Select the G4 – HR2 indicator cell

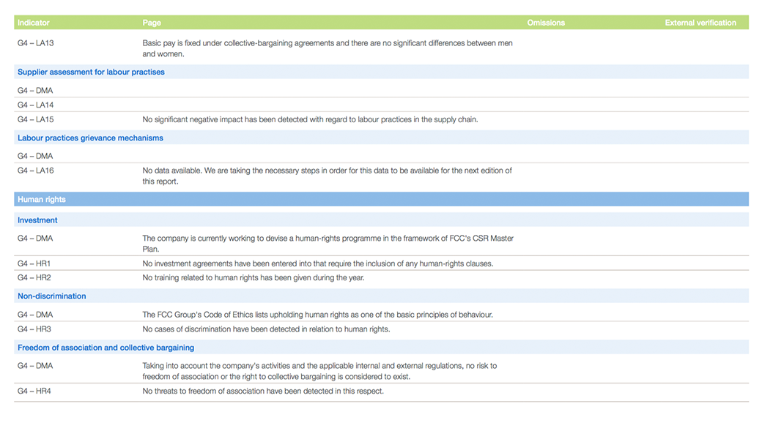(34, 278)
